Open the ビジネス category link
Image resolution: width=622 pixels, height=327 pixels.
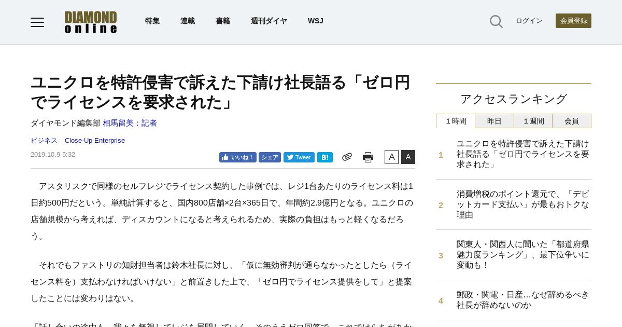tap(44, 141)
